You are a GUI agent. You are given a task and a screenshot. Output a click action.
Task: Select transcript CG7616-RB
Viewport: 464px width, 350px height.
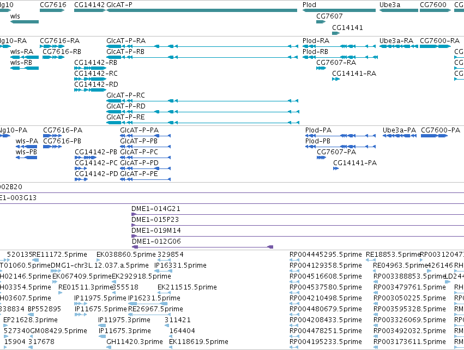tap(53, 57)
